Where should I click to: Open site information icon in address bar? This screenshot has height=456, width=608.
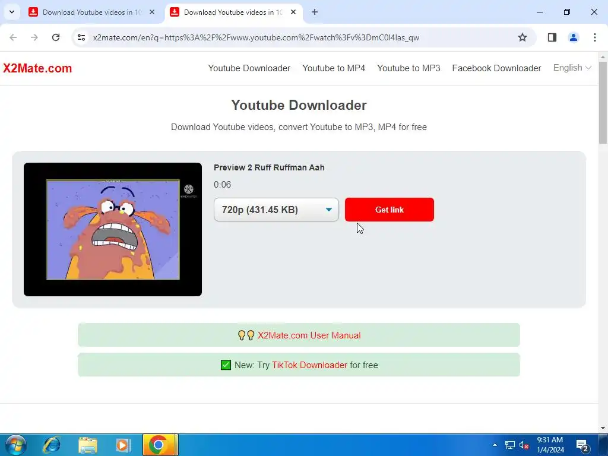coord(81,37)
